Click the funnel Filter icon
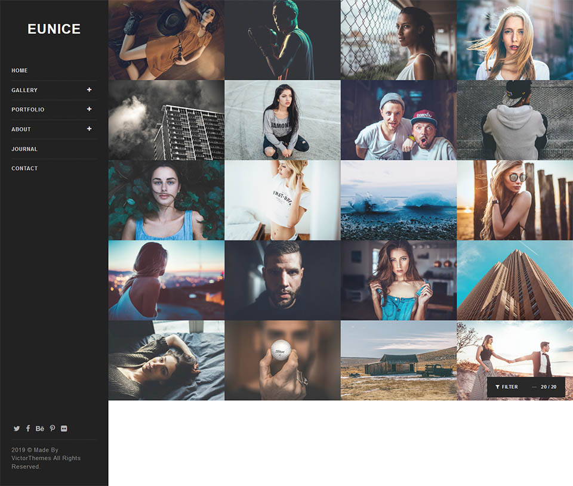The image size is (573, 486). tap(498, 387)
